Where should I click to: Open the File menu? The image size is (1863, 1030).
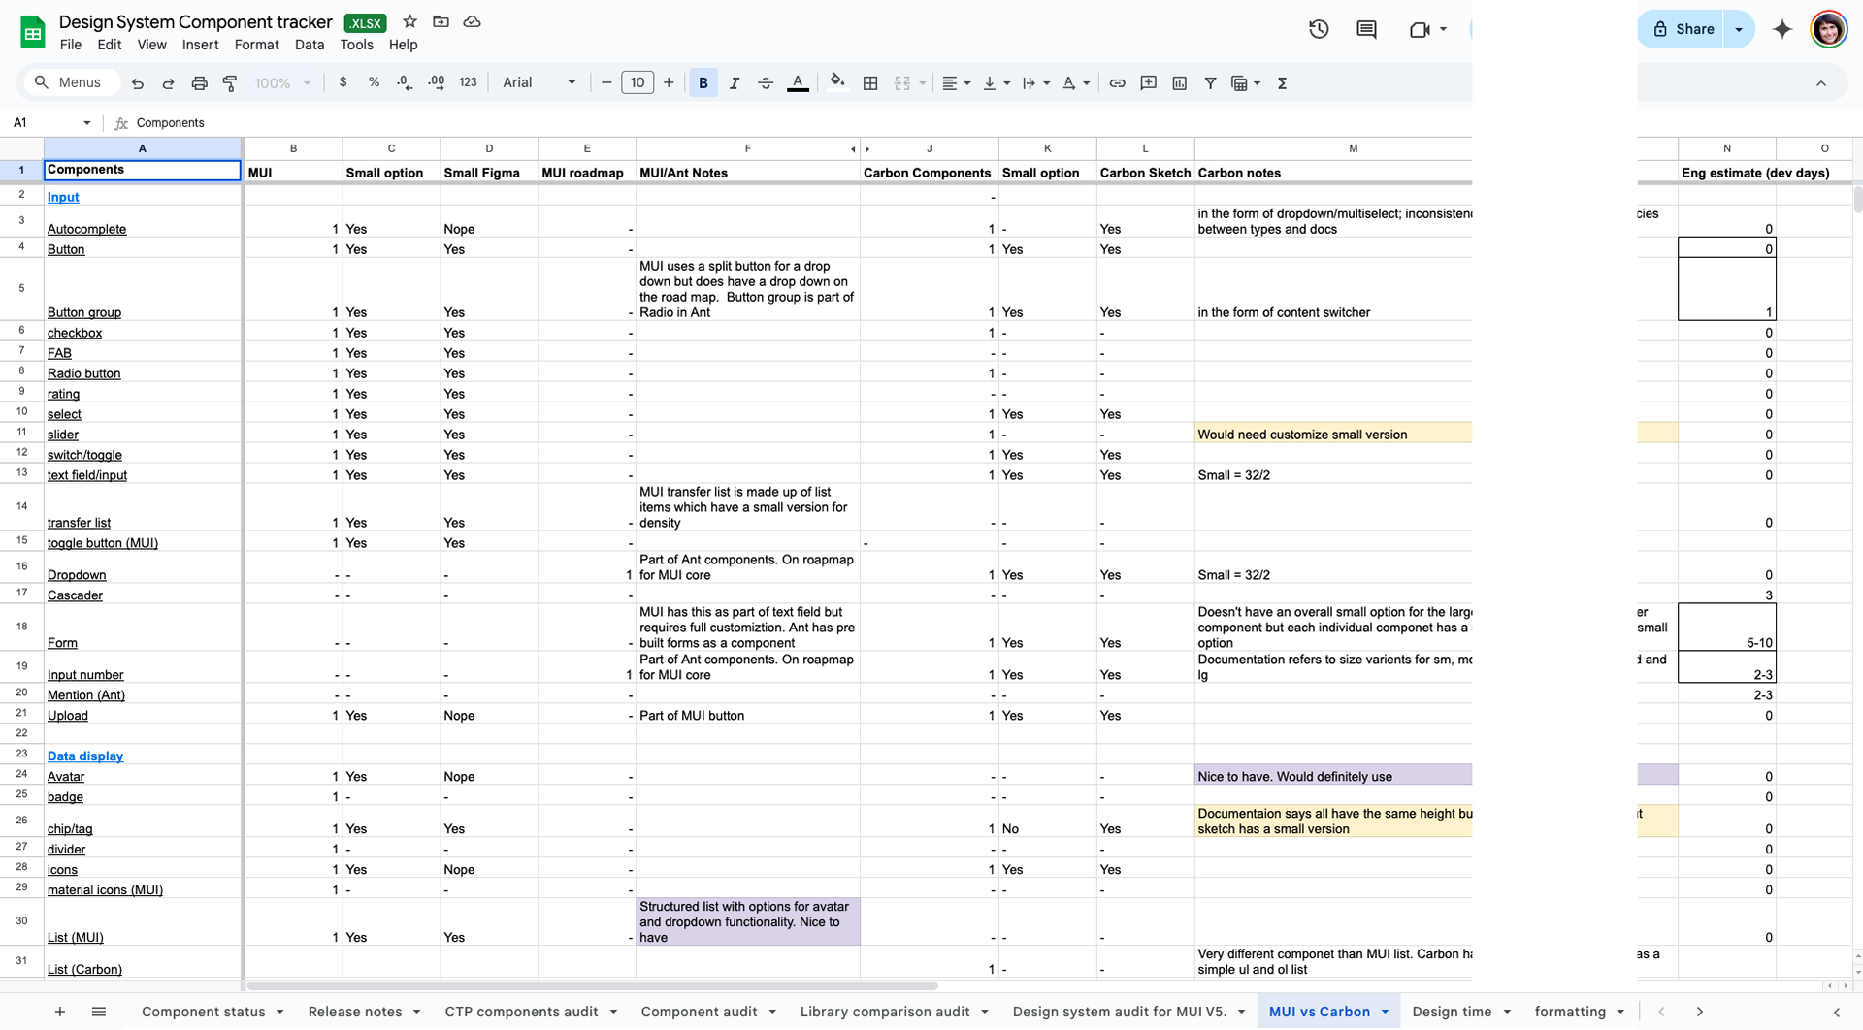[x=71, y=45]
